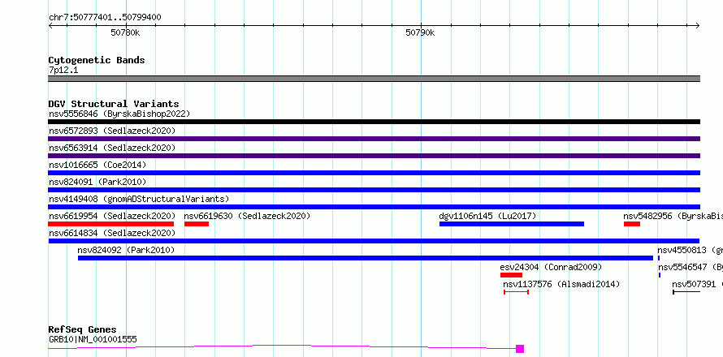Select nsv6619630 (Sedlazeck2020) label text
Screen dimensions: 723x357
coord(247,216)
